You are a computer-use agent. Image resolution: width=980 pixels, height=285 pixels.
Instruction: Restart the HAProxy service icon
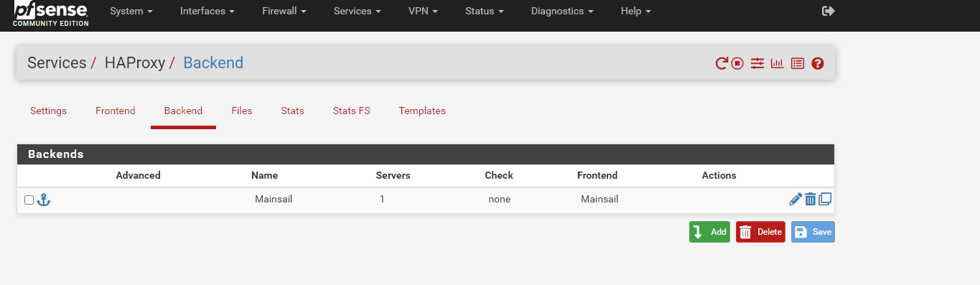click(x=722, y=64)
